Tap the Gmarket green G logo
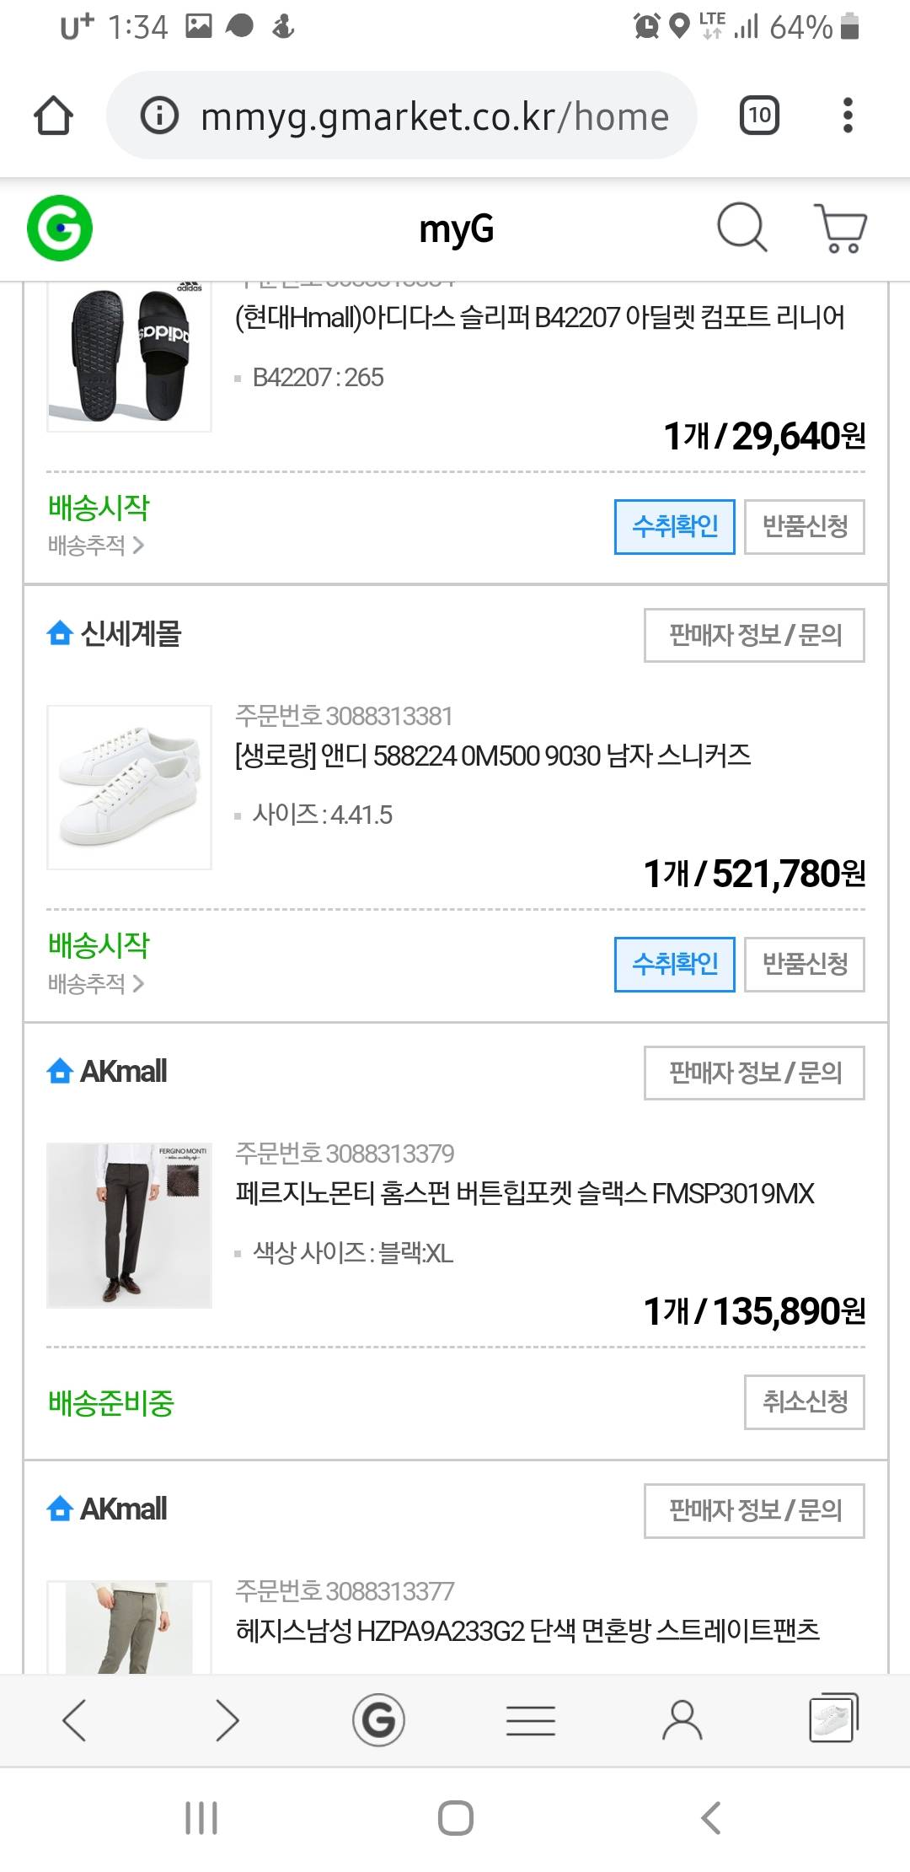This screenshot has height=1872, width=910. [x=60, y=229]
